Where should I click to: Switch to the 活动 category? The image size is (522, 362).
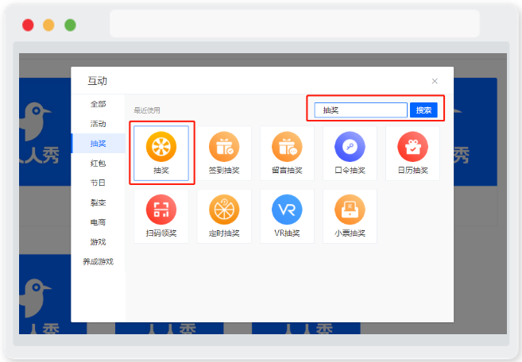(99, 124)
